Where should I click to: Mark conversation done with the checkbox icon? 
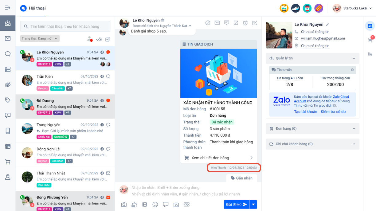coord(255,23)
